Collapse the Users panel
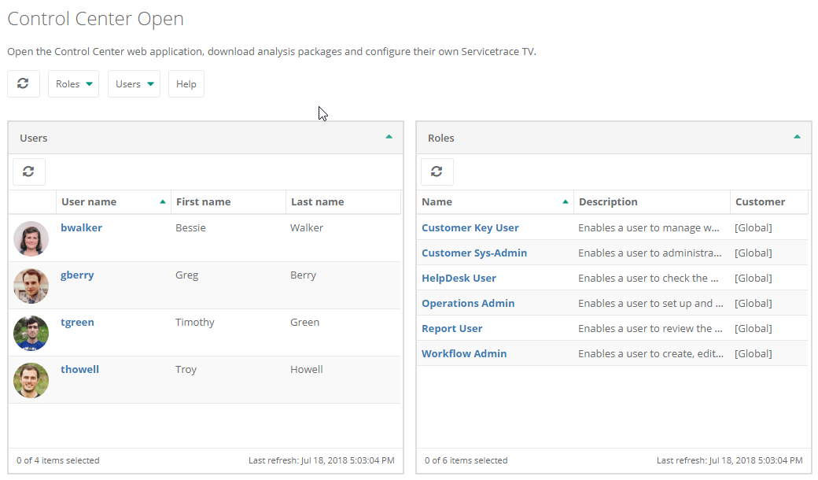Viewport: 818px width, 480px height. click(389, 137)
